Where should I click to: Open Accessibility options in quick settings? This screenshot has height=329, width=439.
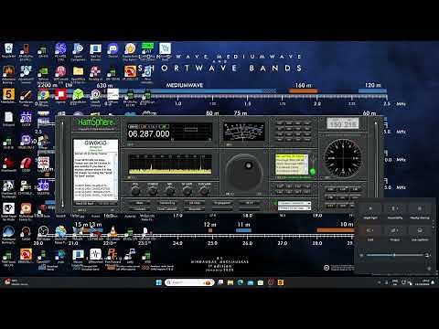tap(395, 209)
